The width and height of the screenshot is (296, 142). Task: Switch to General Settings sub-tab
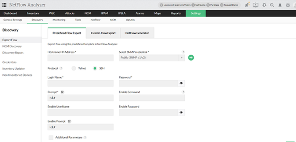click(13, 20)
